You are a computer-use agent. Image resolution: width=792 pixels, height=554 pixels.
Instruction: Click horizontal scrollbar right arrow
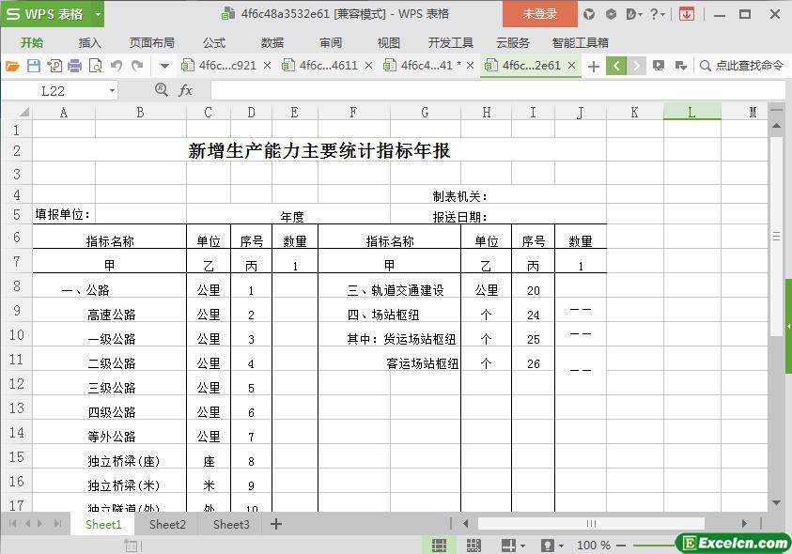tap(744, 524)
